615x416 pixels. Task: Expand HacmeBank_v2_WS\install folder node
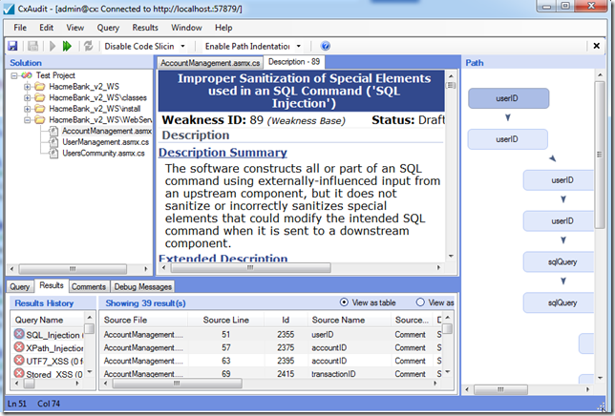click(x=27, y=109)
